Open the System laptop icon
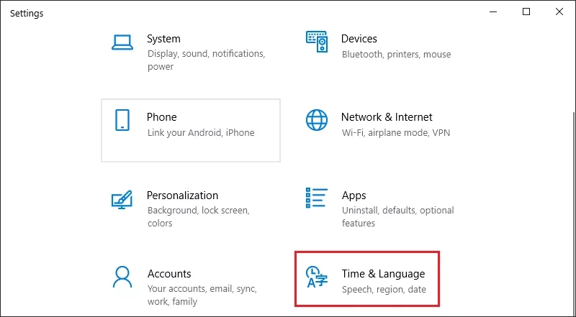576x317 pixels. click(122, 42)
